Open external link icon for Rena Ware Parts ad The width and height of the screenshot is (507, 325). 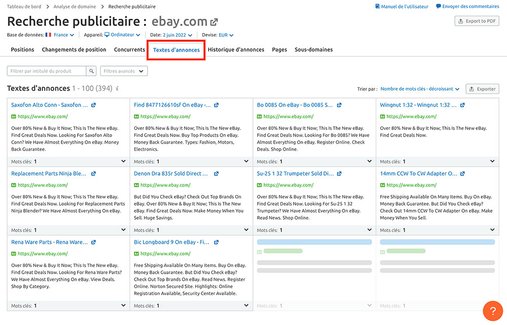[93, 242]
